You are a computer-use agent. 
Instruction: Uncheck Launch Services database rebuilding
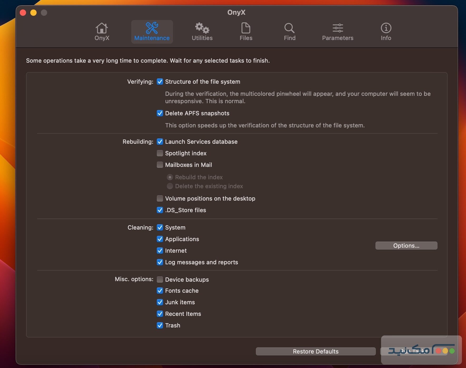click(160, 142)
